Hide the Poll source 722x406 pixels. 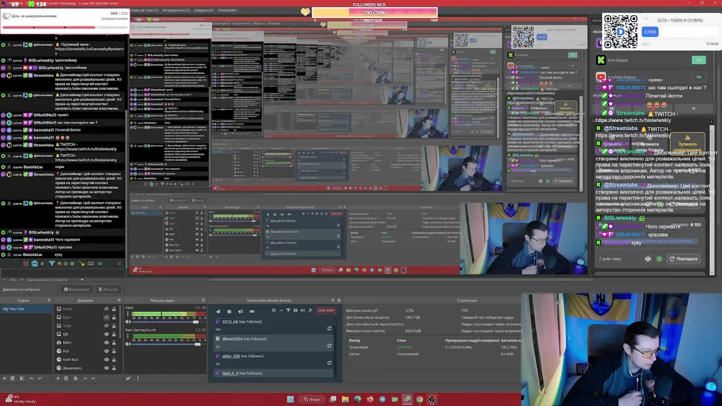(x=107, y=351)
